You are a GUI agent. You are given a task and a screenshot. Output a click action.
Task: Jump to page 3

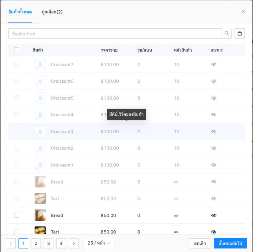click(x=48, y=243)
